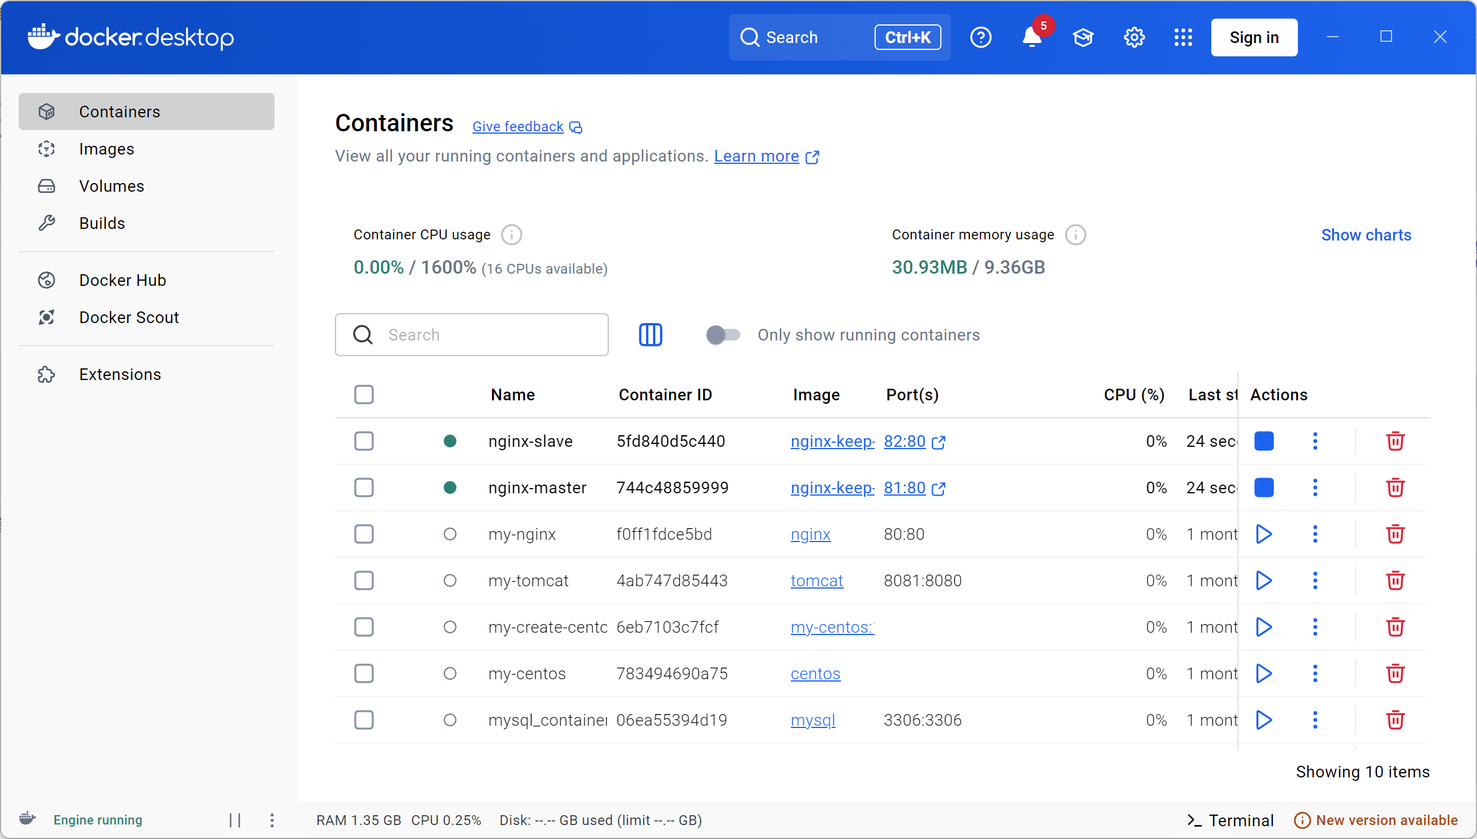The width and height of the screenshot is (1477, 839).
Task: Stop the nginx-slave container
Action: (1264, 441)
